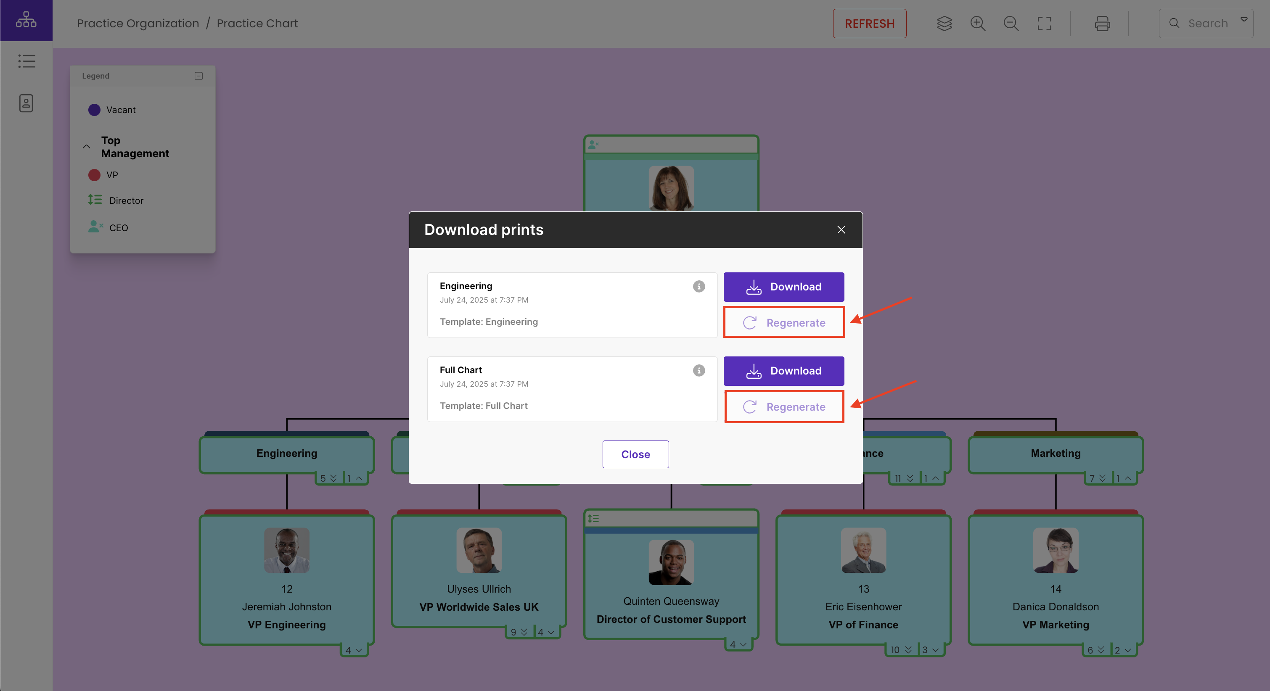Download the Full Chart print
The image size is (1270, 691).
coord(783,371)
